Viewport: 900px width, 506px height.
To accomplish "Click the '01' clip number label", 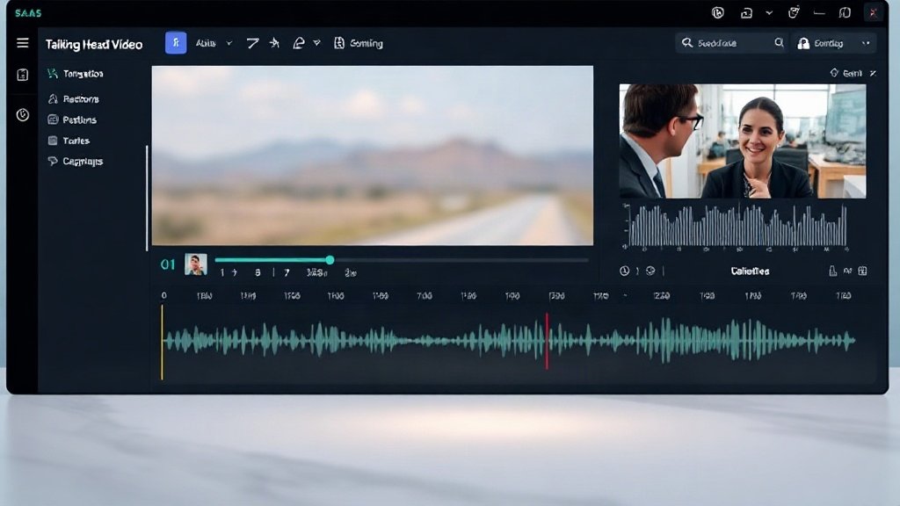I will (168, 264).
